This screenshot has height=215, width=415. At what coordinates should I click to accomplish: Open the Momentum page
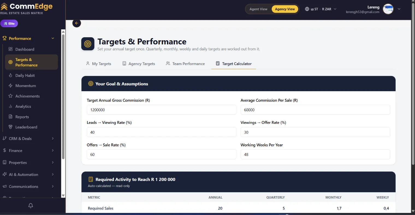pos(31,86)
